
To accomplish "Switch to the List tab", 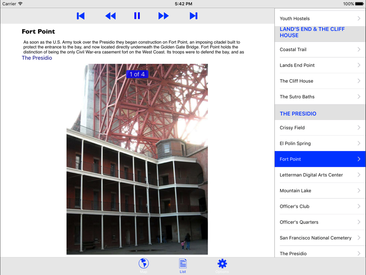I will click(x=183, y=265).
